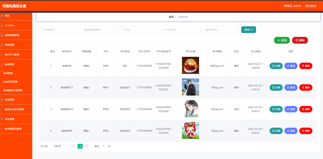Open the 请选择所属楼栋 dropdown
Image resolution: width=323 pixels, height=159 pixels.
[100, 30]
